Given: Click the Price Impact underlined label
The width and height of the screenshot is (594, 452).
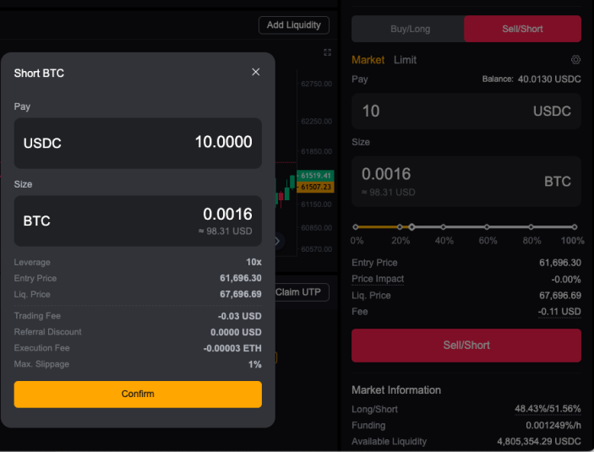Looking at the screenshot, I should pos(378,279).
